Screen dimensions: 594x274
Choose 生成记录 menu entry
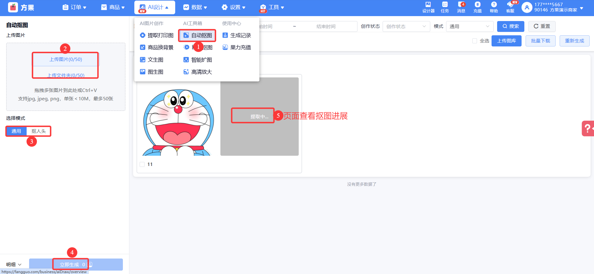click(237, 35)
